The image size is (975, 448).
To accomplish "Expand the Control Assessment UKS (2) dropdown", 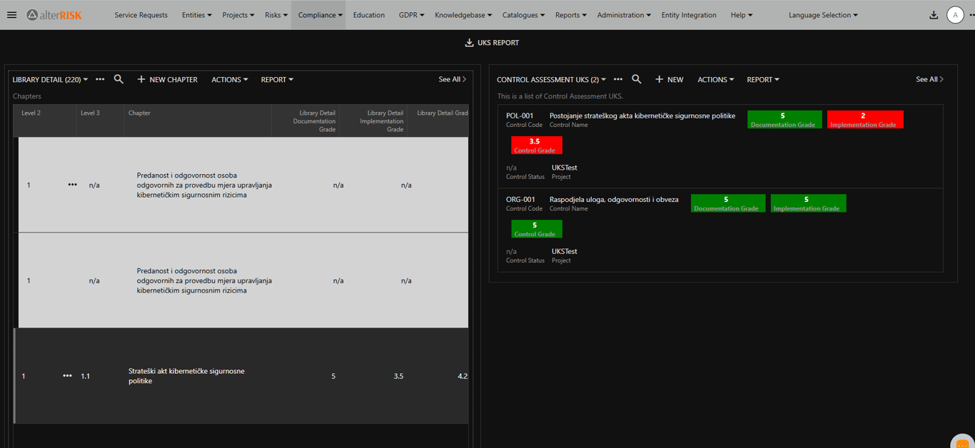I will (x=551, y=80).
